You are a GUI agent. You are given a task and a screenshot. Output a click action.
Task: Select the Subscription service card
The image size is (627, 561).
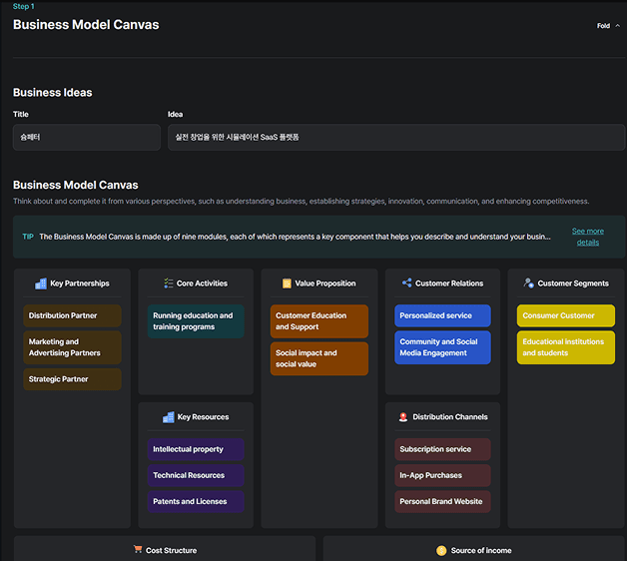point(442,449)
